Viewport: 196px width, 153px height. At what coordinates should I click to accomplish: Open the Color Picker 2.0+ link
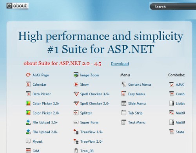pos(46,113)
